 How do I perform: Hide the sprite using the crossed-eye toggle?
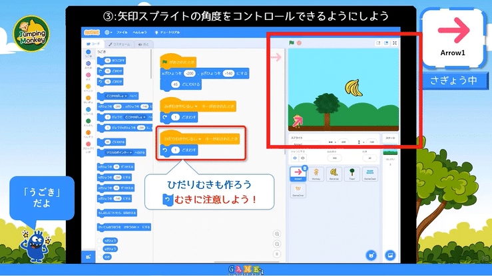click(x=302, y=158)
